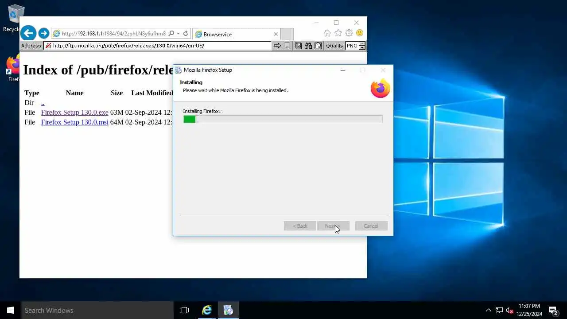567x319 pixels.
Task: Click the Browservice bookmark icon
Action: click(287, 46)
